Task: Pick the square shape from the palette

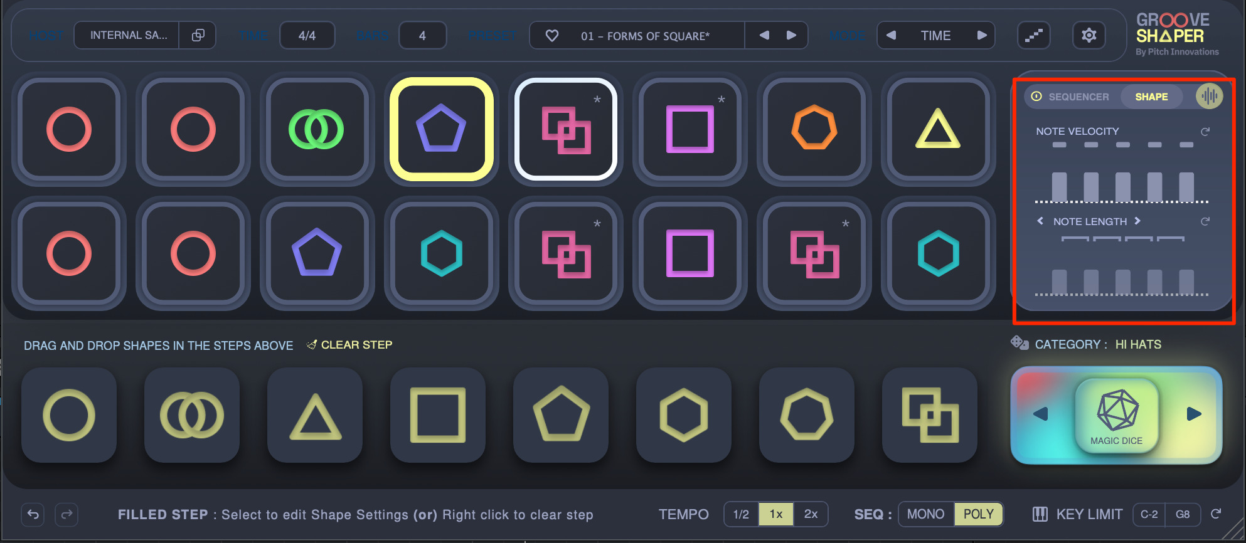Action: tap(438, 415)
